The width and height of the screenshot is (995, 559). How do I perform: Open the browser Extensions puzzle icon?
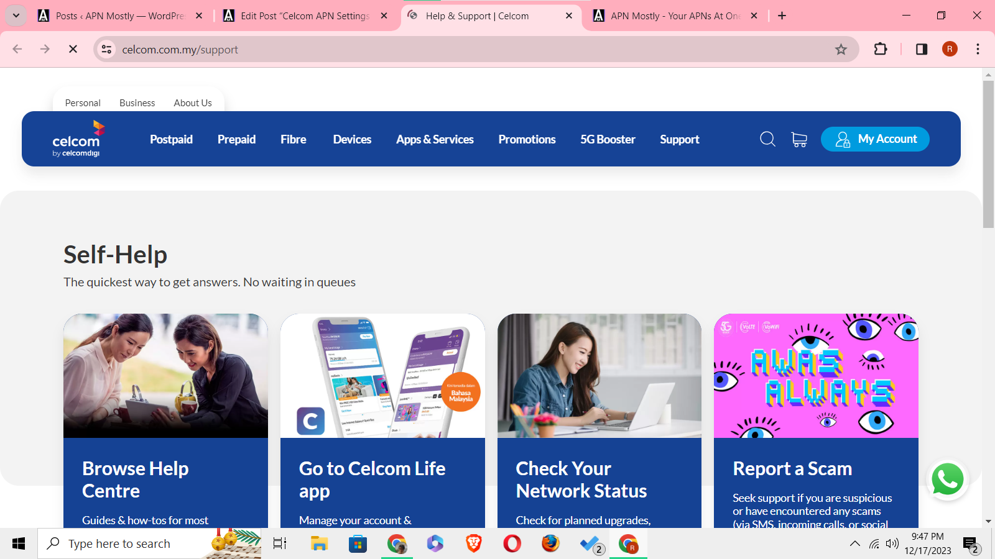click(881, 49)
